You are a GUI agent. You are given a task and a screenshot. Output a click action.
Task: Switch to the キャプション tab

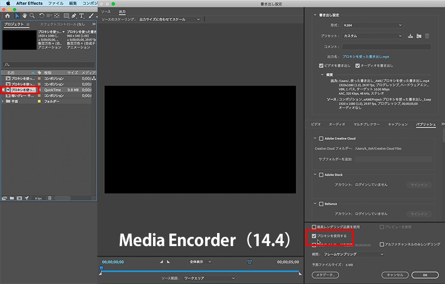click(398, 124)
